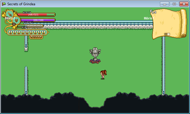Click the red-haired player character

(103, 75)
